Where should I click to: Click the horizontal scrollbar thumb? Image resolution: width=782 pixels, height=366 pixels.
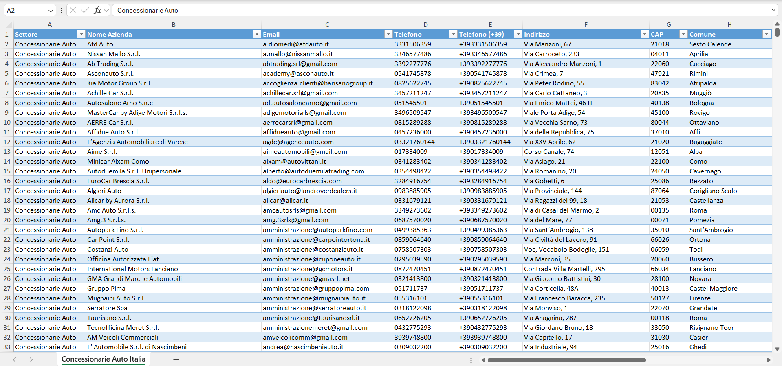tap(567, 360)
